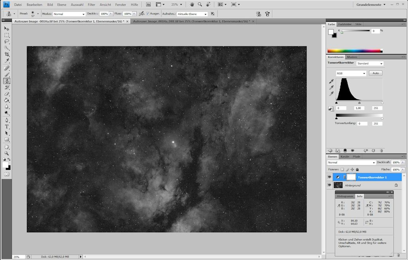Toggle Quick Mask mode
Screen dimensions: 408x260
coord(7,174)
